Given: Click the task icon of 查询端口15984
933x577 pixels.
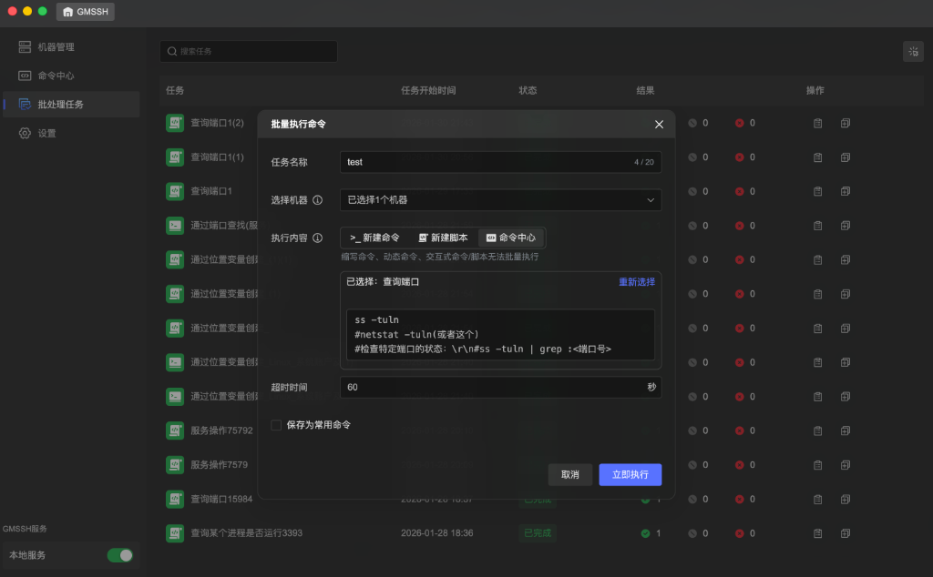Looking at the screenshot, I should [175, 499].
